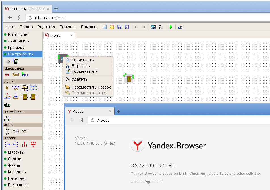Open the Opera Turbo link
The height and width of the screenshot is (190, 270).
[218, 173]
